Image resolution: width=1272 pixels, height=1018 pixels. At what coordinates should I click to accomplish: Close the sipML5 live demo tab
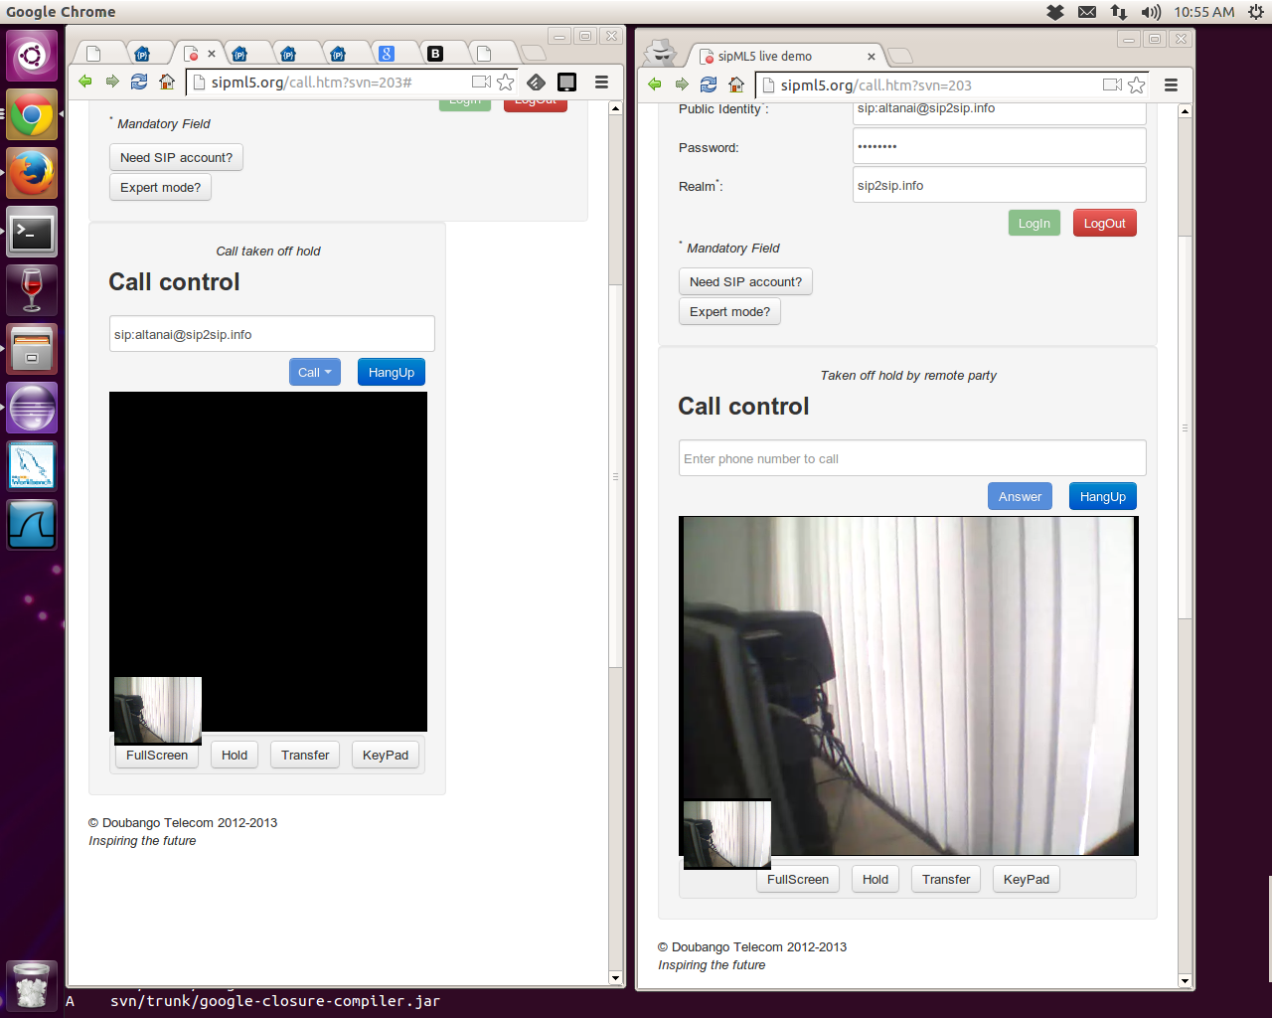pos(872,57)
